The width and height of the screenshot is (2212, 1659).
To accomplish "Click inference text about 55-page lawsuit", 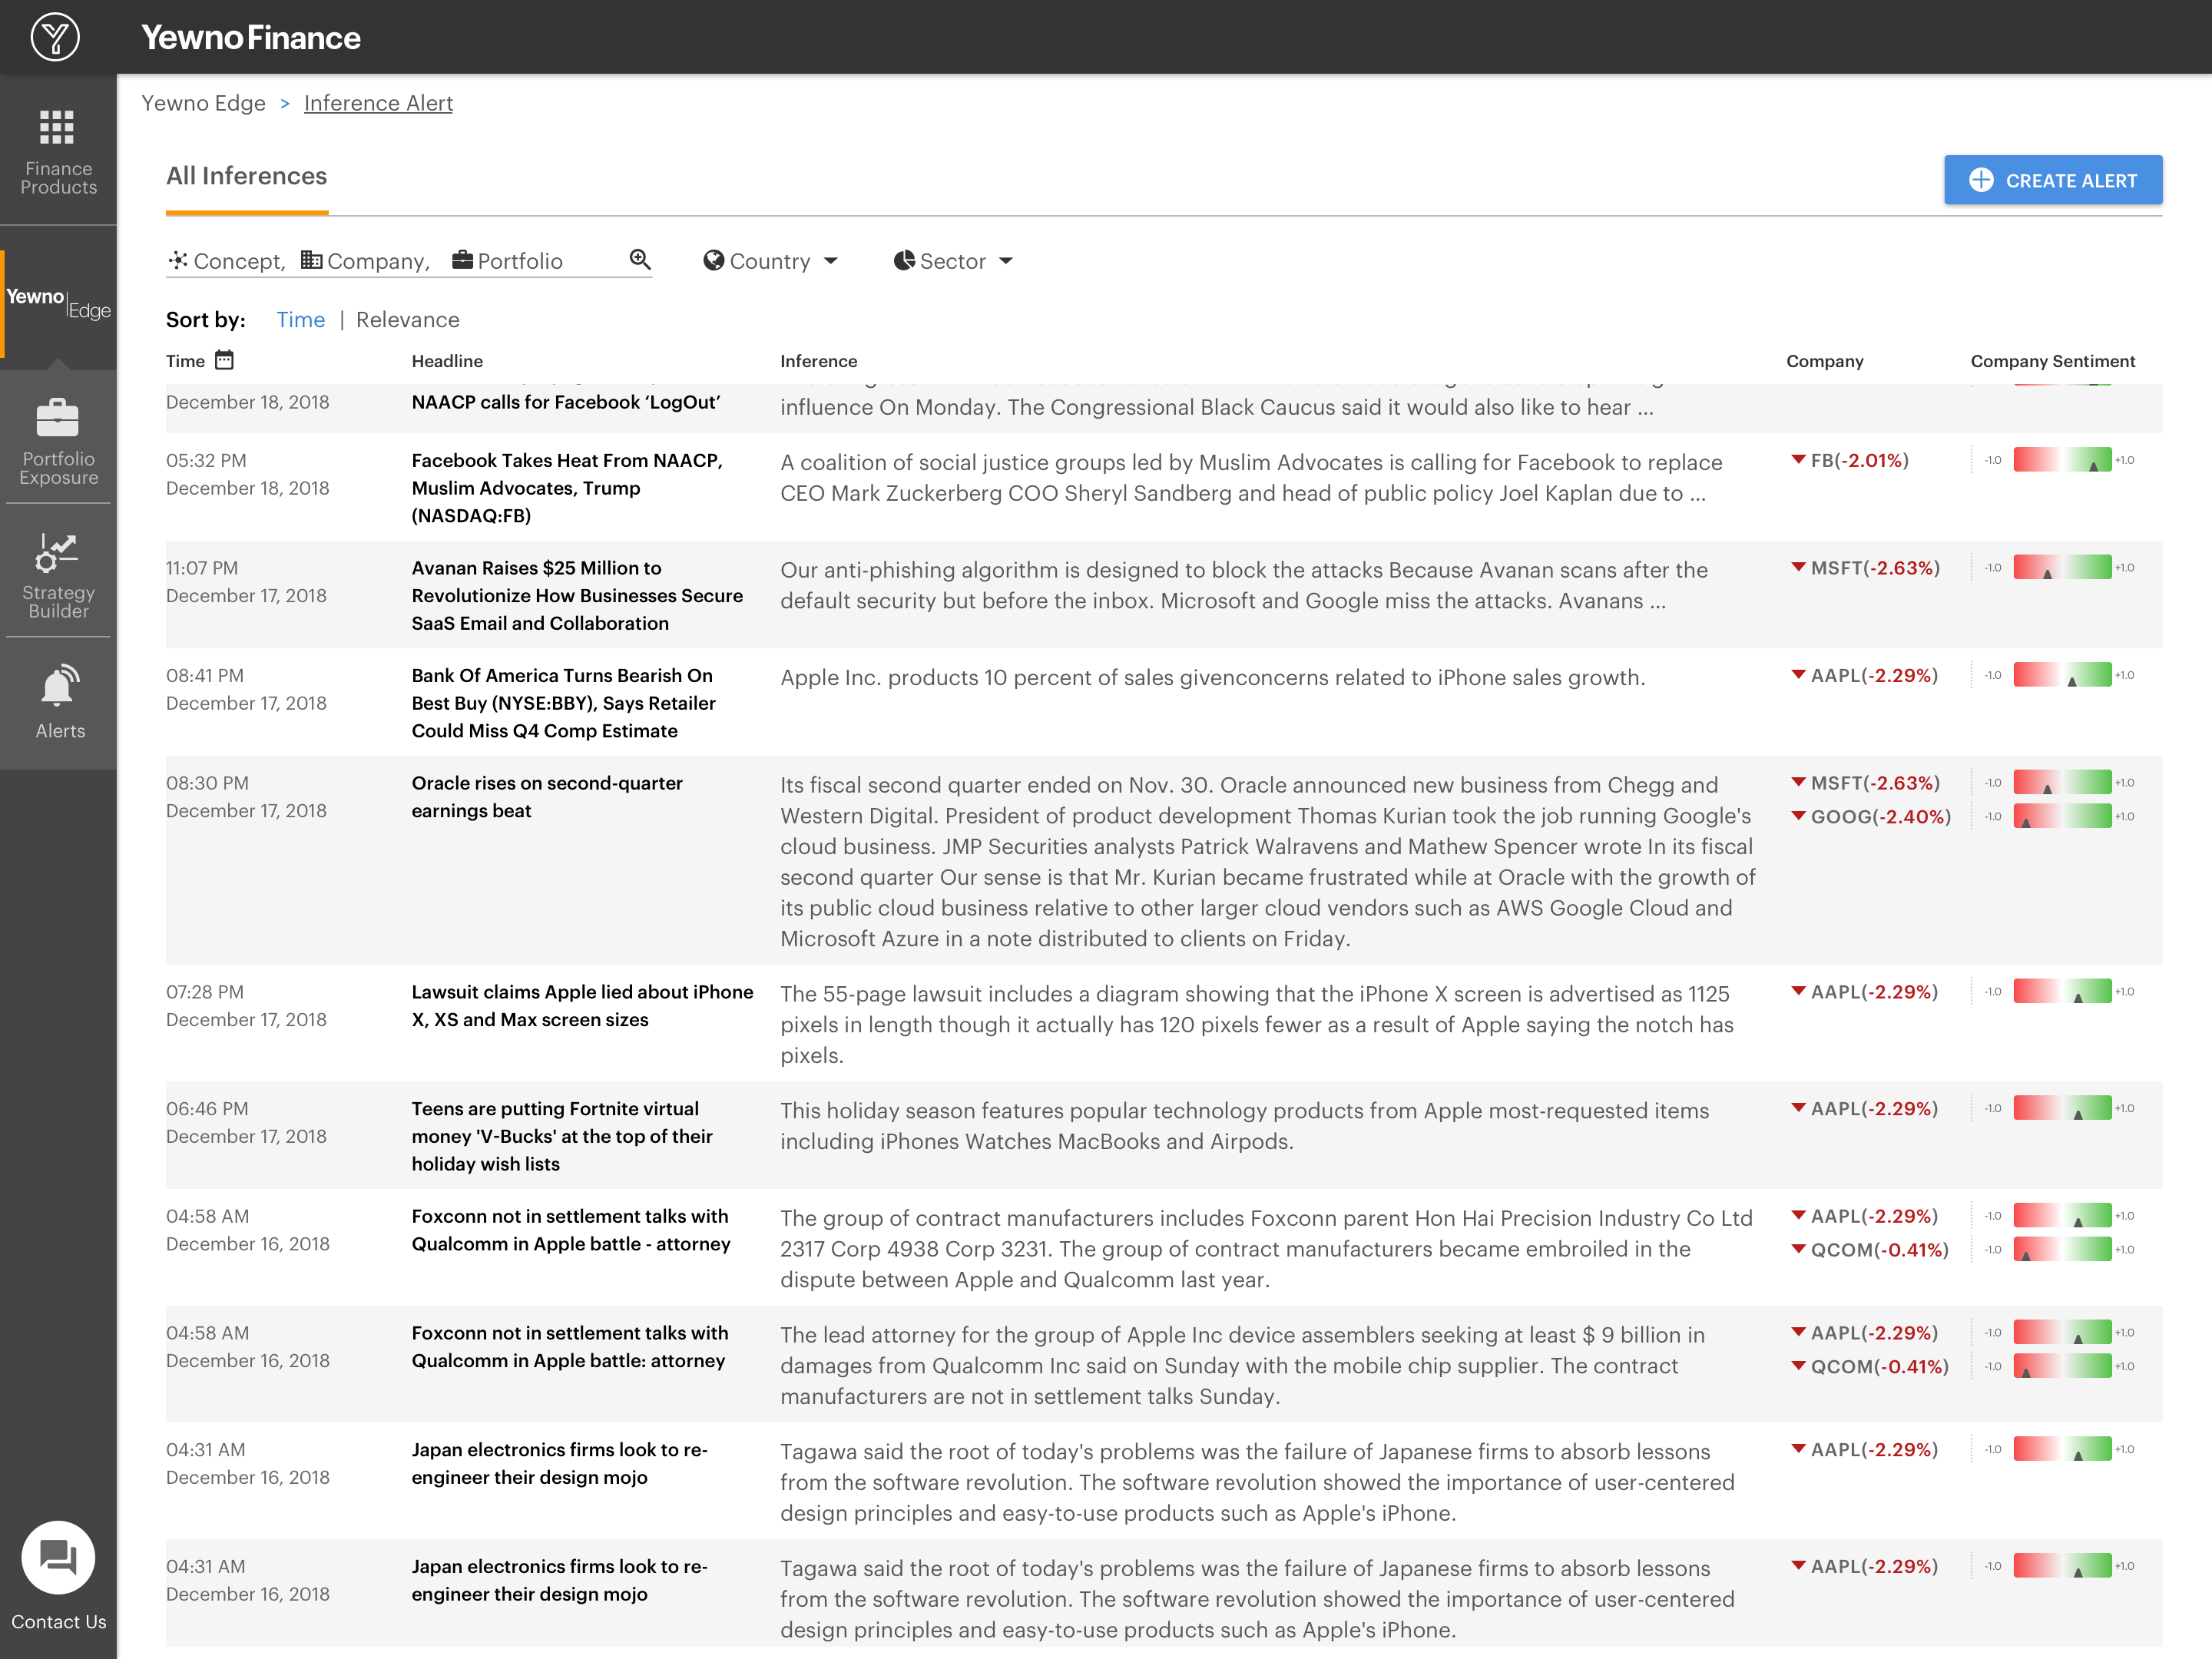I will point(1257,1024).
